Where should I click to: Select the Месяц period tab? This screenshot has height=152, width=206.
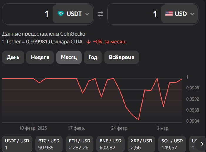(69, 57)
